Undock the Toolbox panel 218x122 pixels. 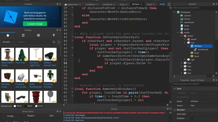coord(57,30)
